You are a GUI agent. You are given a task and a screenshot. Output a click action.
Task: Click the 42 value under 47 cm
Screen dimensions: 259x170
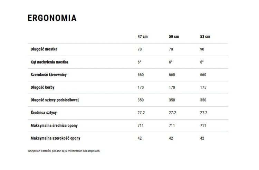point(140,138)
